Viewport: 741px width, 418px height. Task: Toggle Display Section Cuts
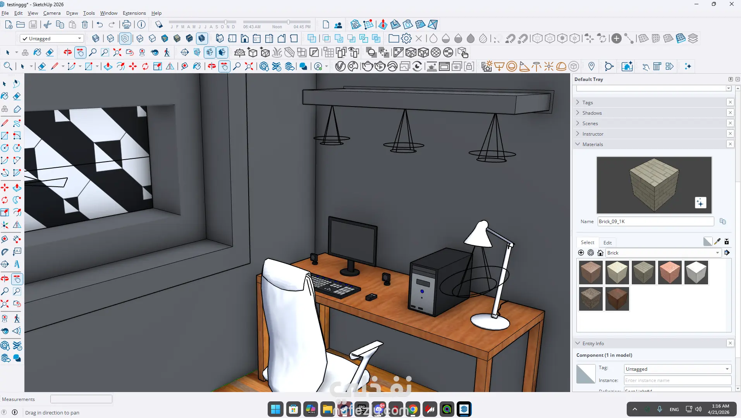coord(210,52)
